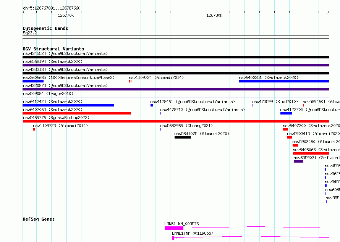Click the DGV Structural Variants track title
This screenshot has width=340, height=242.
tap(53, 49)
